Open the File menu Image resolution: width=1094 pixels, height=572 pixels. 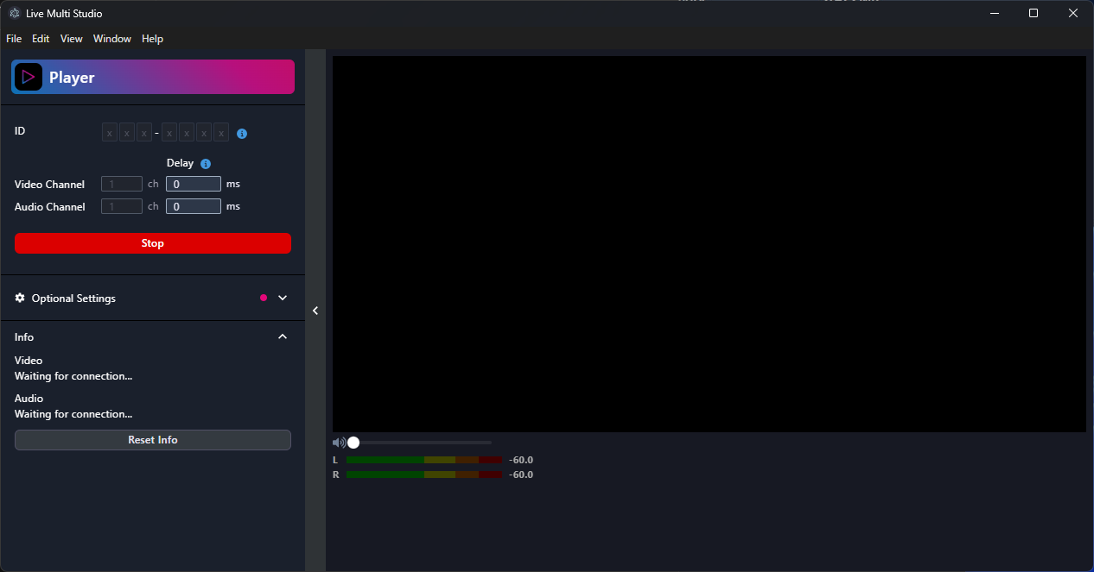tap(14, 39)
